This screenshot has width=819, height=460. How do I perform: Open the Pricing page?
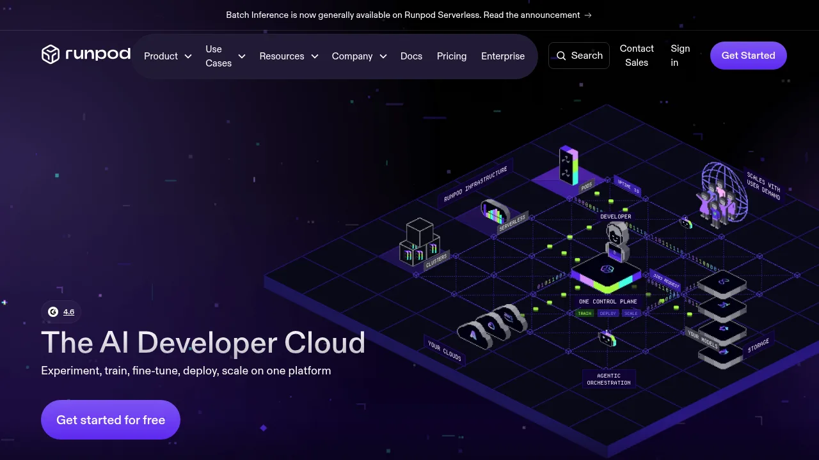click(452, 56)
